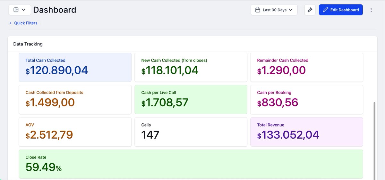Click the layout grid icon beside Dashboard title

tap(16, 10)
